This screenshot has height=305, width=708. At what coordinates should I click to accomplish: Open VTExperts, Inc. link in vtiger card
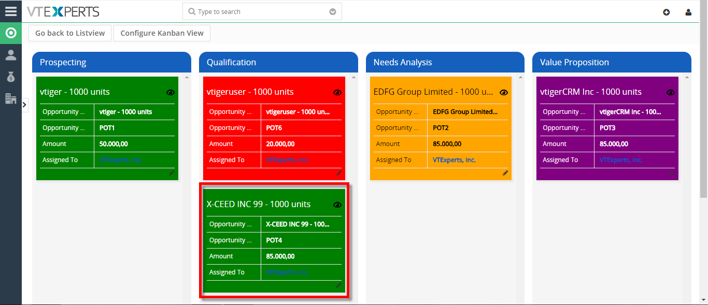(120, 160)
